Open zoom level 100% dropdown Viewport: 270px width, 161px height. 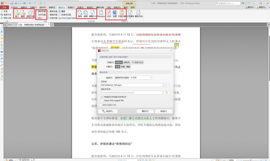[x=237, y=160]
